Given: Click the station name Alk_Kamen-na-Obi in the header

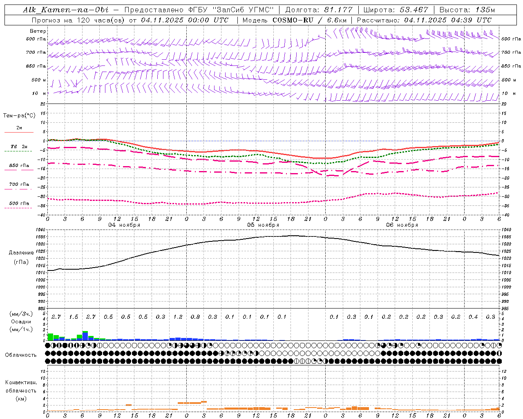Looking at the screenshot, I should (x=66, y=10).
